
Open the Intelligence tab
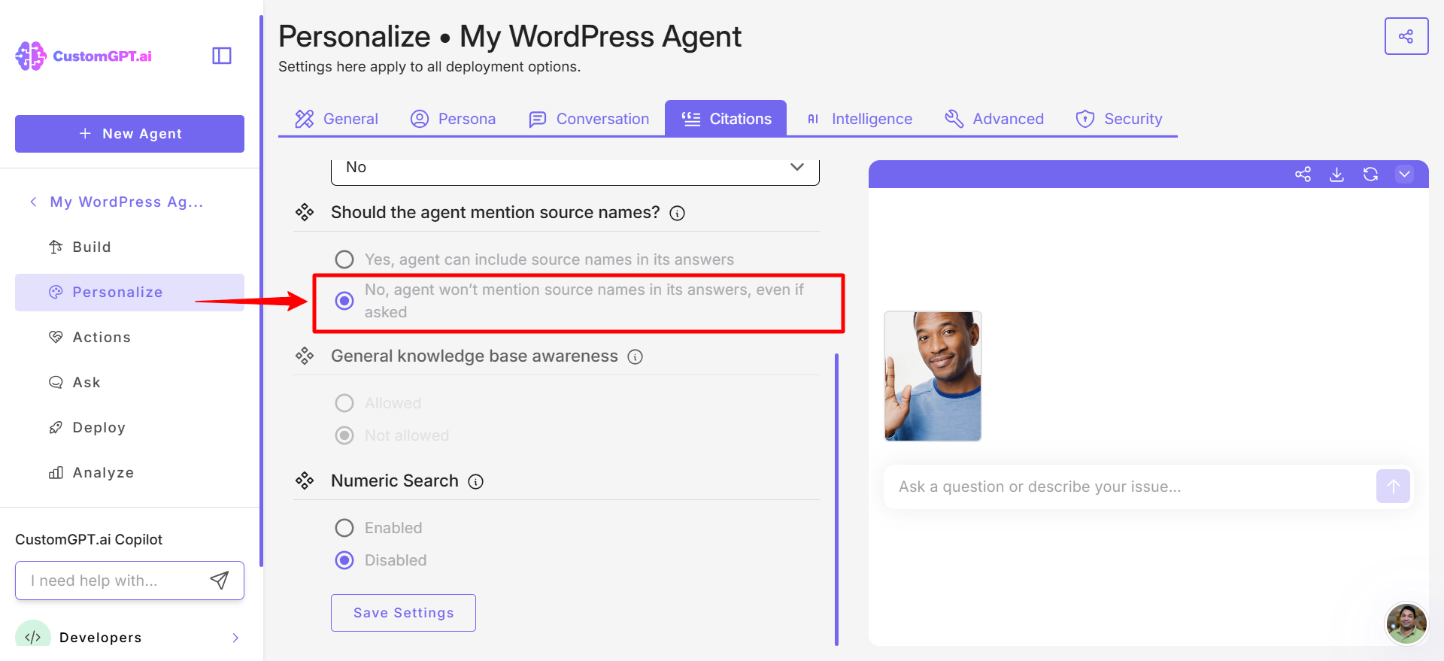(x=859, y=119)
